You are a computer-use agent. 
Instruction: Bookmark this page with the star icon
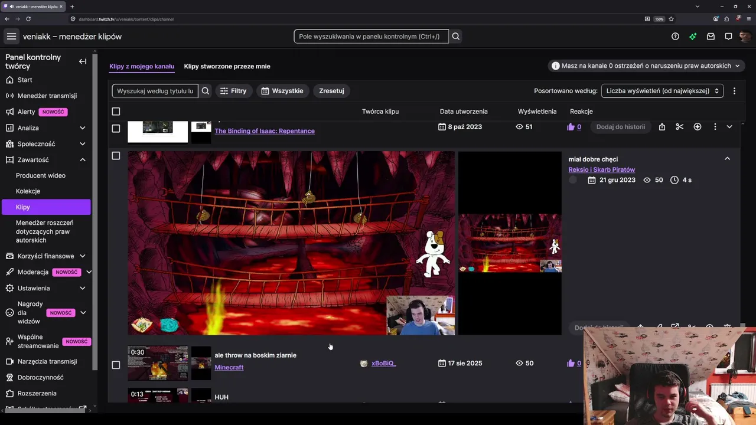pos(672,19)
